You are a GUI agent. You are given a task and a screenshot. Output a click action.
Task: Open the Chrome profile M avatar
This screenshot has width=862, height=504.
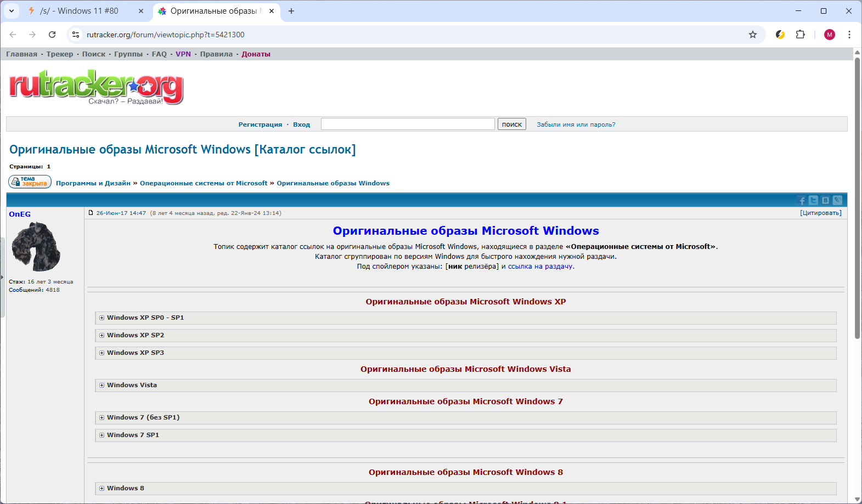click(830, 35)
